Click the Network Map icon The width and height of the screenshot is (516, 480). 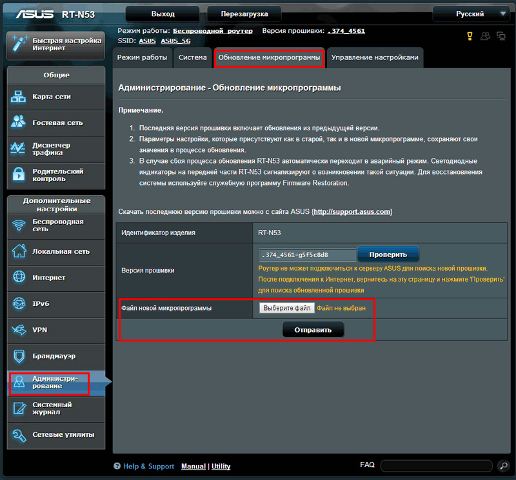coord(18,97)
